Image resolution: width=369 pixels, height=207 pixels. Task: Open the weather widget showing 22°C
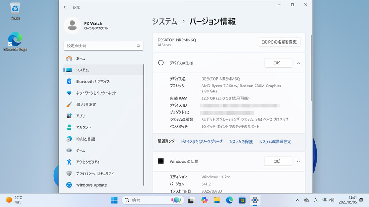click(14, 200)
